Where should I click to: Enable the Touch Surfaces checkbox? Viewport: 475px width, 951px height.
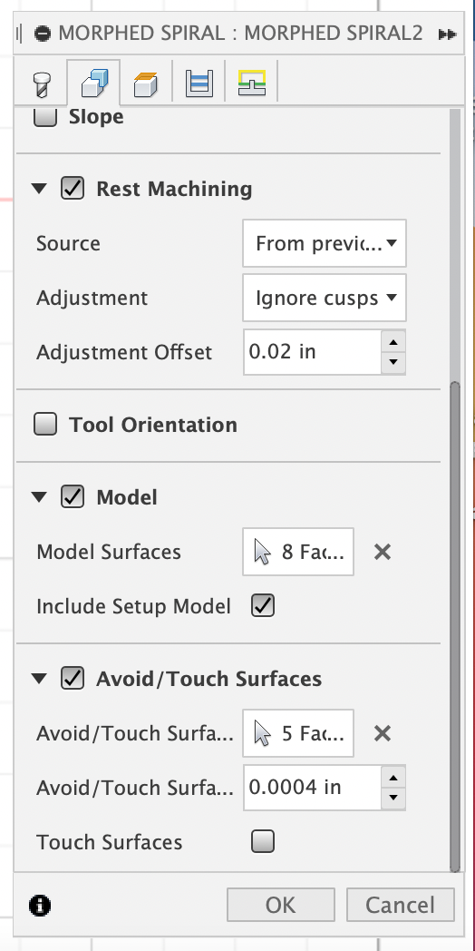pyautogui.click(x=263, y=842)
